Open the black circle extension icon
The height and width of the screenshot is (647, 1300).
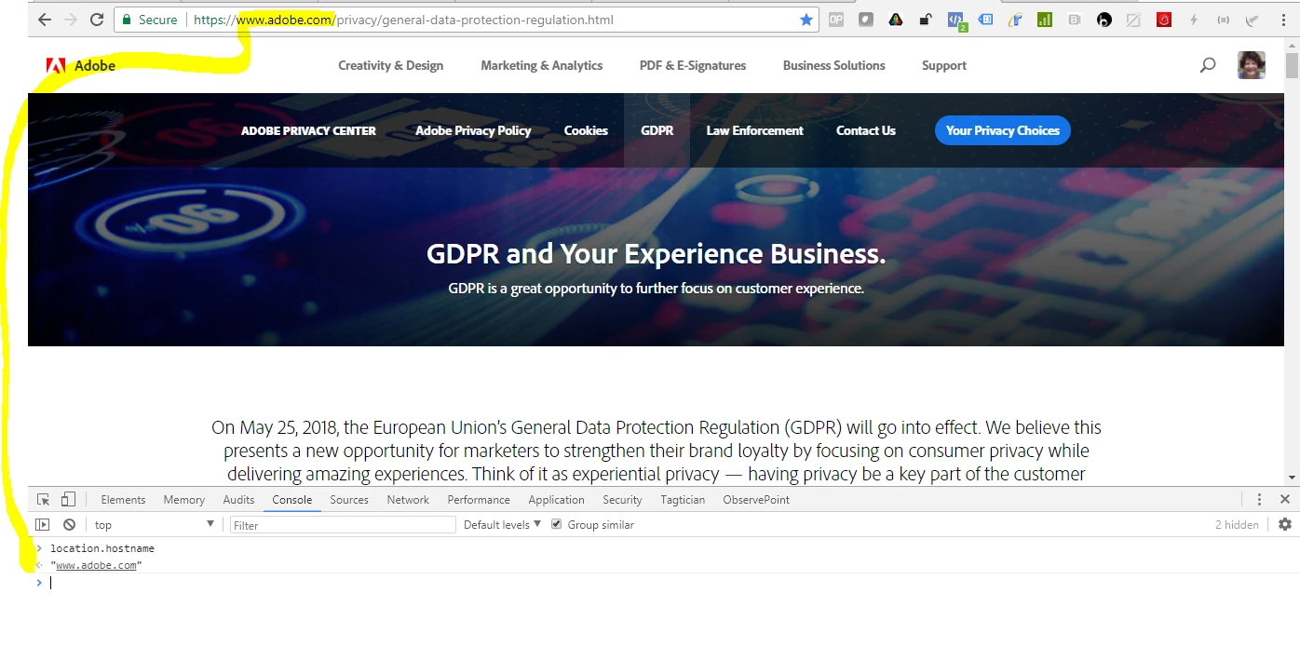pos(1104,20)
